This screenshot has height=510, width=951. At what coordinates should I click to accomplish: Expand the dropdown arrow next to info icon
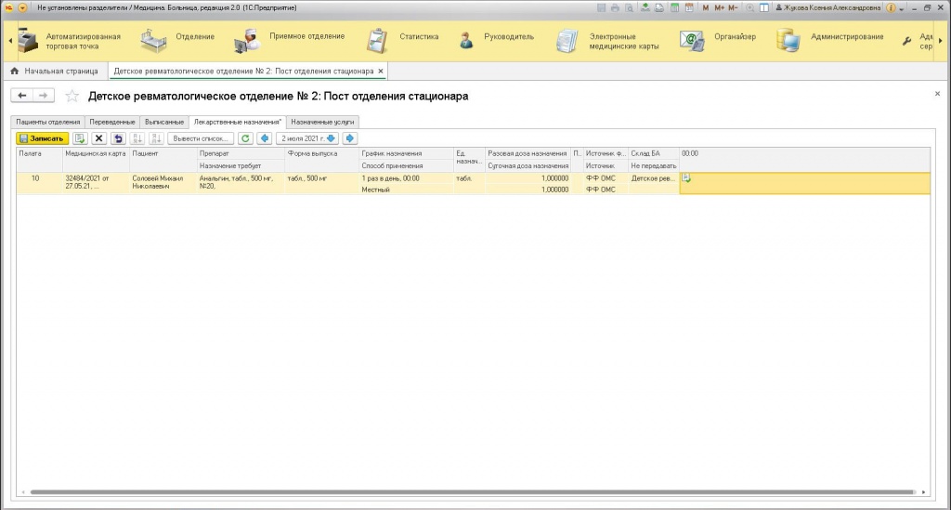(x=902, y=8)
